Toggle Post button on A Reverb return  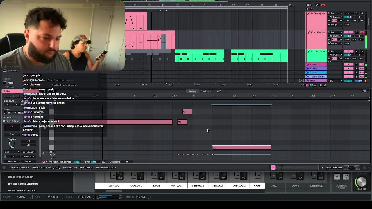tap(362, 64)
